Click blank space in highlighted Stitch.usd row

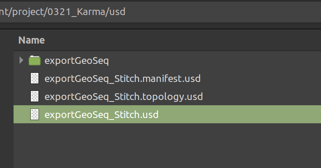pos(239,114)
